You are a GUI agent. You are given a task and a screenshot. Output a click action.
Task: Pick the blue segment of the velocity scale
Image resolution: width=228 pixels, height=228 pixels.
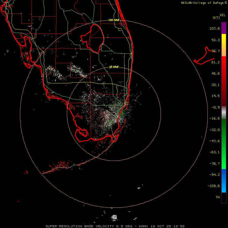tap(224, 181)
